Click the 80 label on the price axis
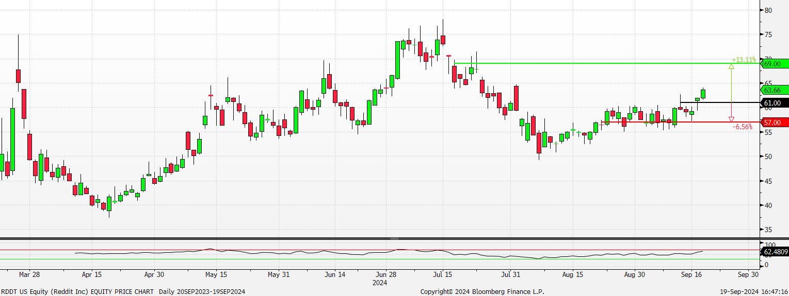 click(768, 10)
